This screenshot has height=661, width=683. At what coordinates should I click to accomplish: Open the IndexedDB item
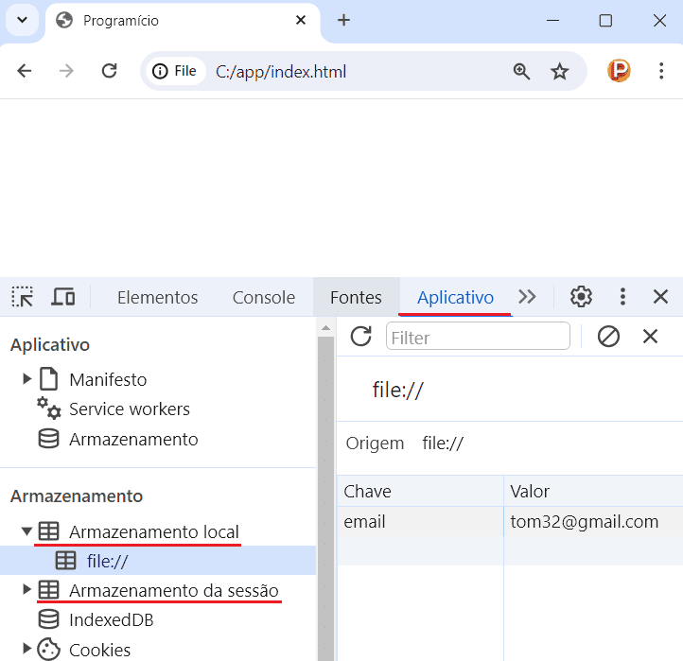111,620
